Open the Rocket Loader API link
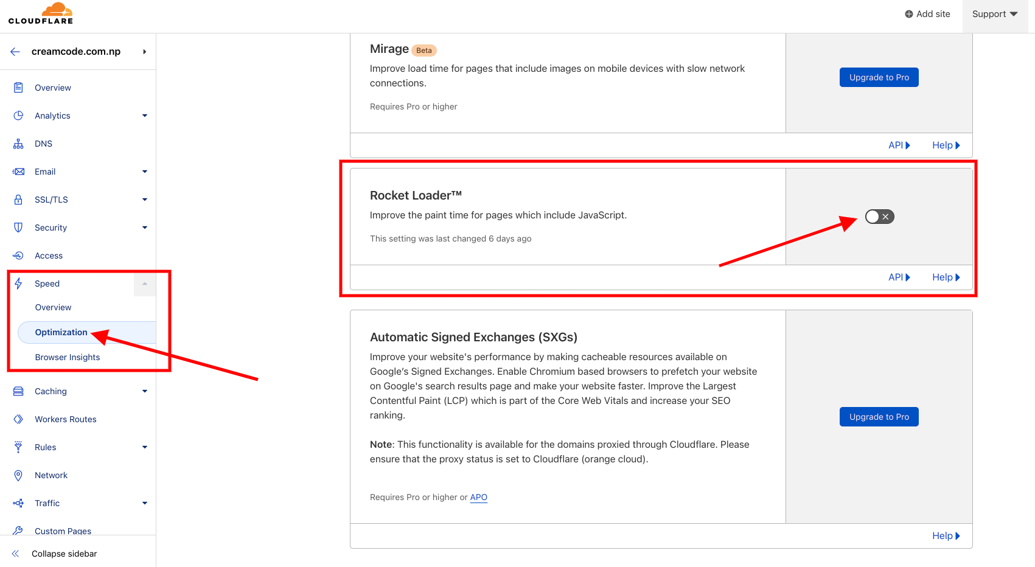Viewport: 1035px width, 567px height. pyautogui.click(x=899, y=277)
